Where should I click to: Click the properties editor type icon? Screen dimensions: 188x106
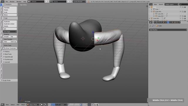(x=151, y=22)
